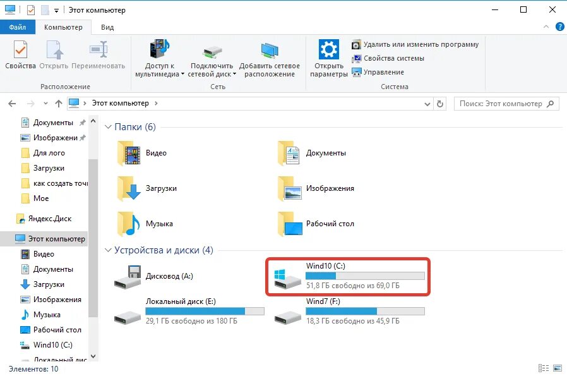Go up one level arrow
Image resolution: width=567 pixels, height=376 pixels.
[59, 104]
